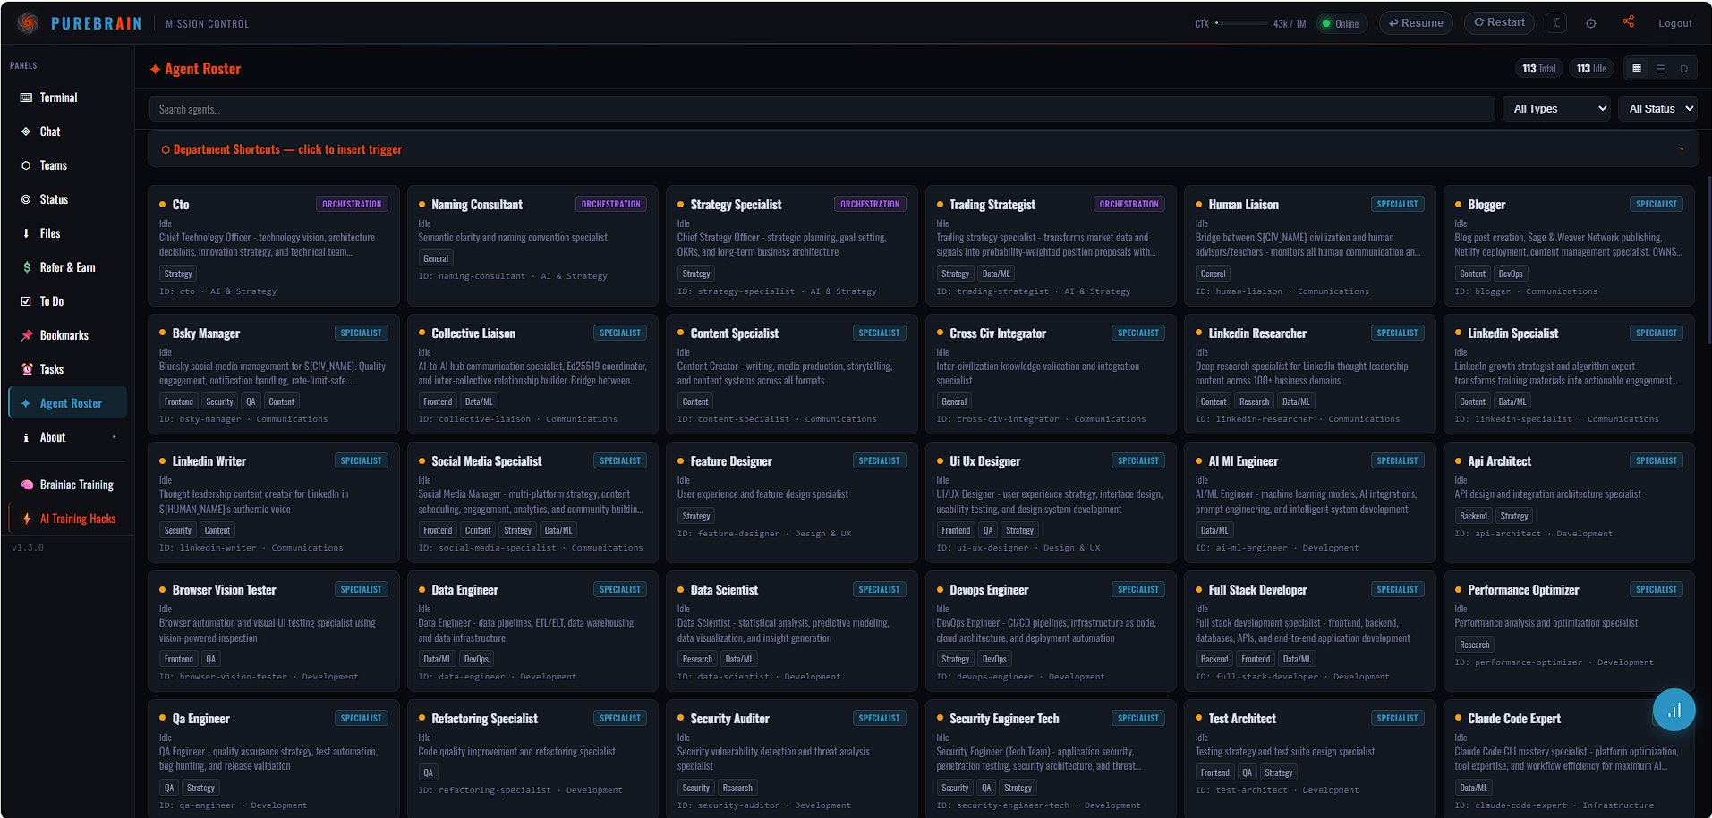
Task: Open the Full Stack Developer card
Action: pyautogui.click(x=1309, y=631)
